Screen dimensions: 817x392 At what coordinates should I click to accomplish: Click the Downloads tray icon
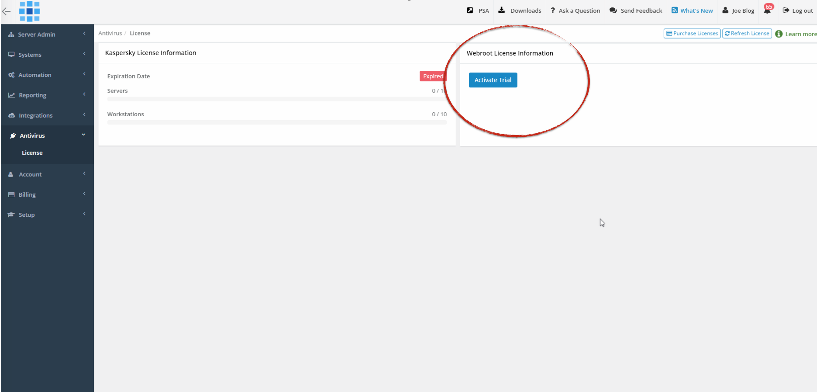(502, 10)
